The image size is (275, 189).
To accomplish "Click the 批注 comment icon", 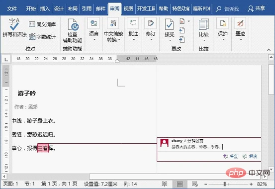I will [133, 23].
